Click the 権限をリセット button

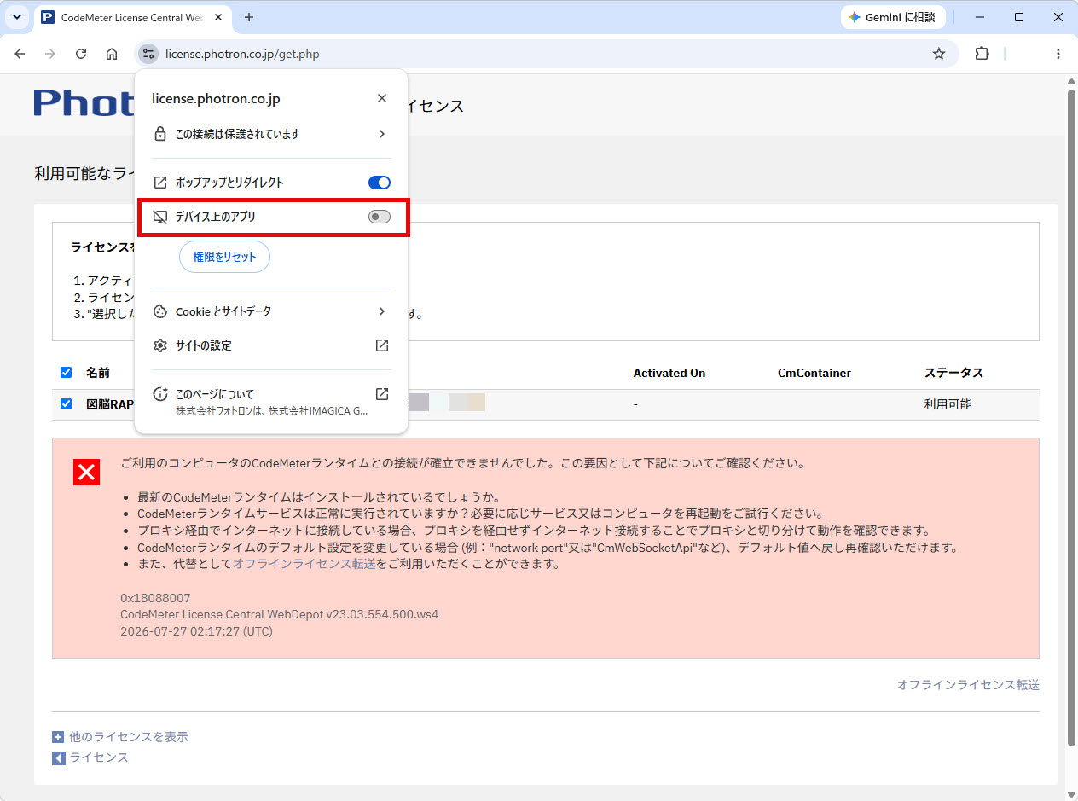coord(224,257)
